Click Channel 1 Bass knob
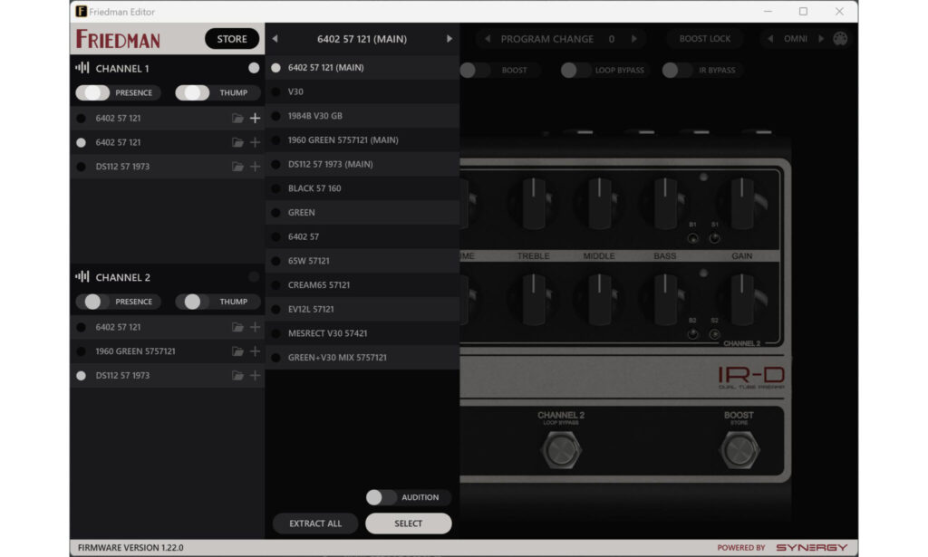The image size is (928, 557). 664,204
